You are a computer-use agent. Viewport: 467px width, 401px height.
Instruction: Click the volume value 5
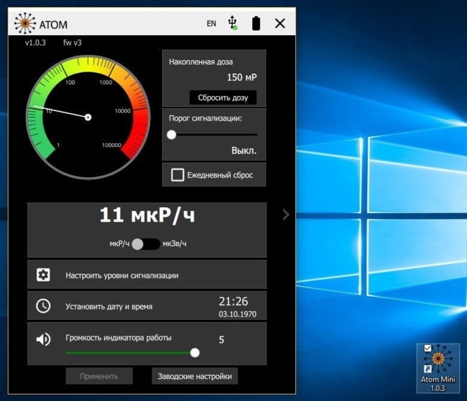pos(221,340)
